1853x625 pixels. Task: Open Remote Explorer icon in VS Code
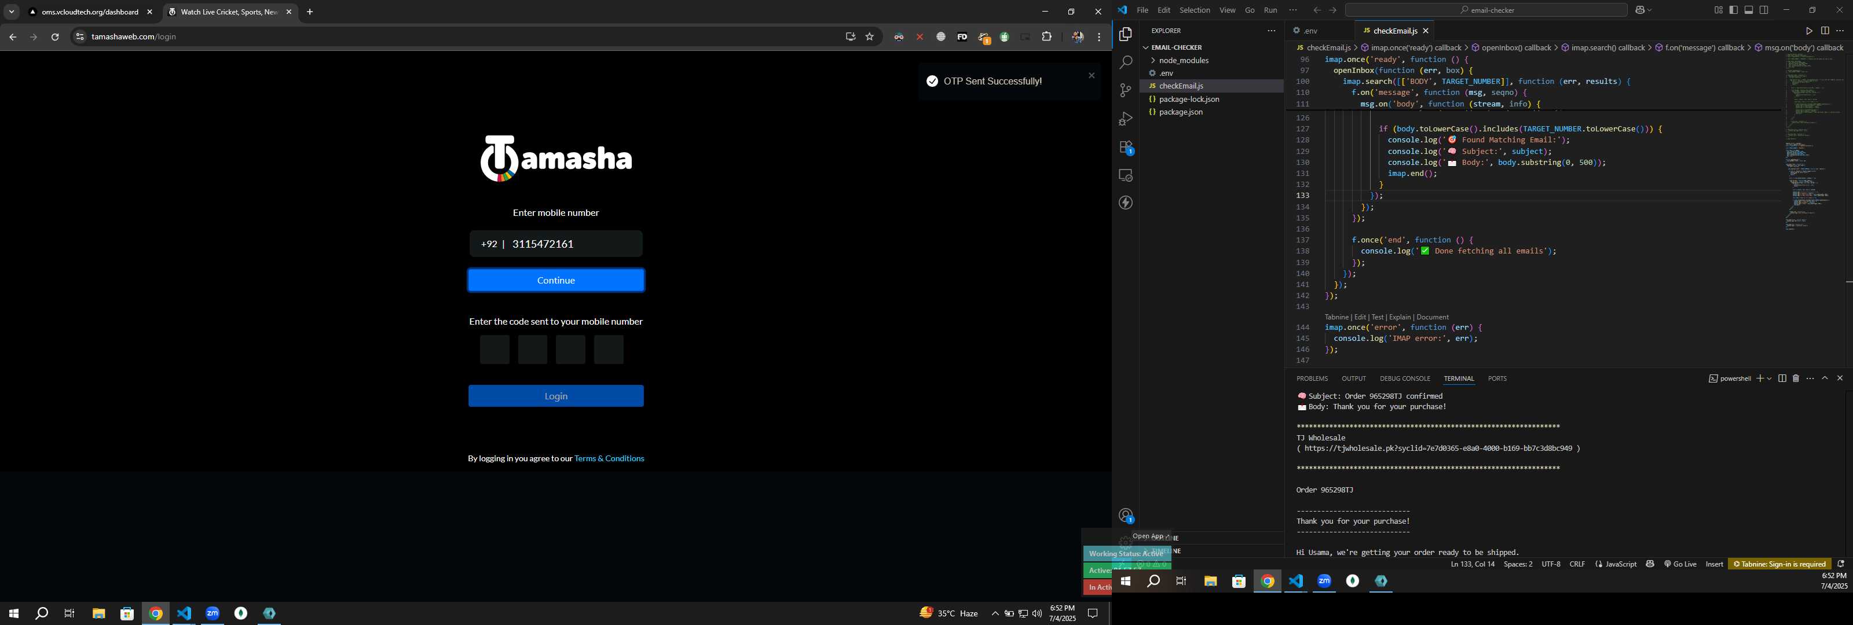pyautogui.click(x=1126, y=175)
